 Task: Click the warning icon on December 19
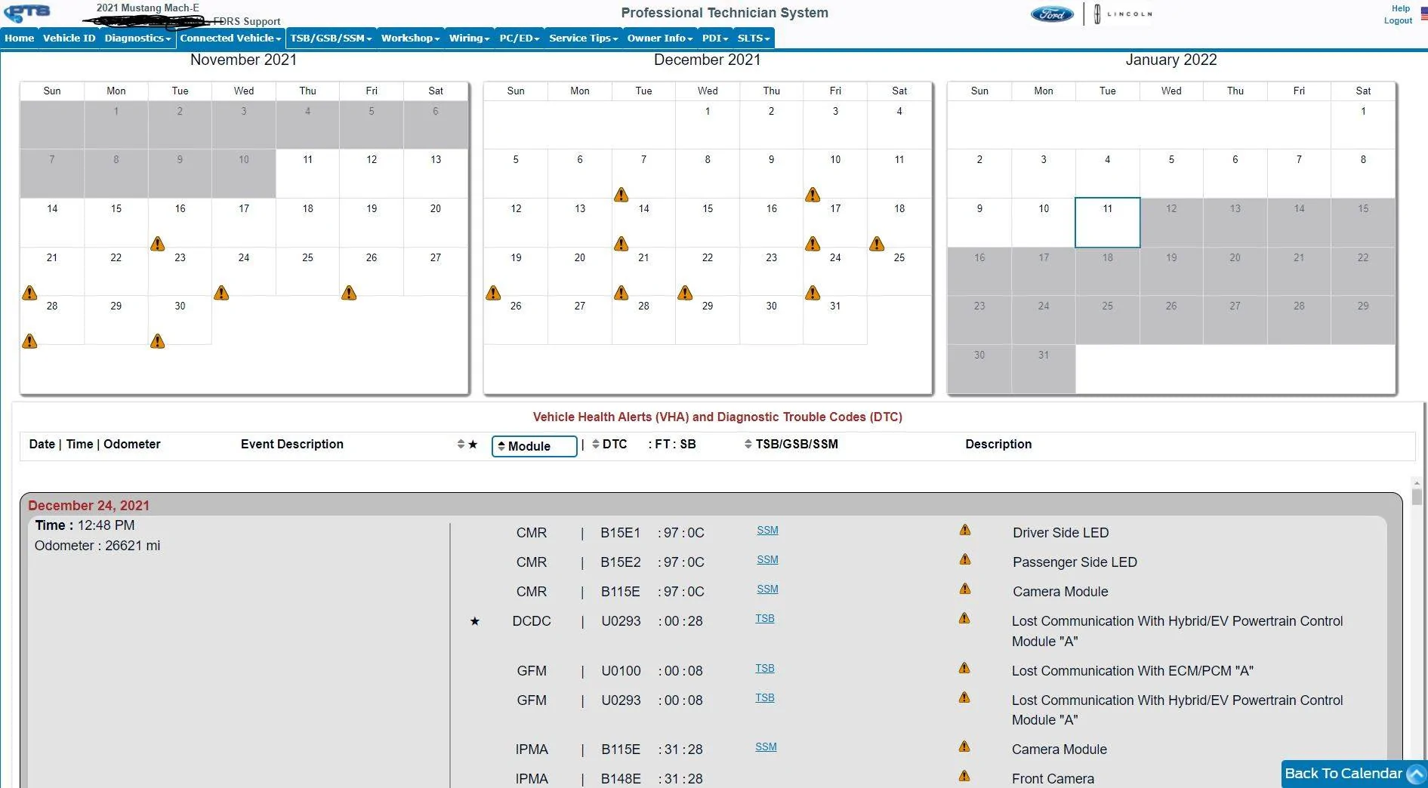(493, 293)
